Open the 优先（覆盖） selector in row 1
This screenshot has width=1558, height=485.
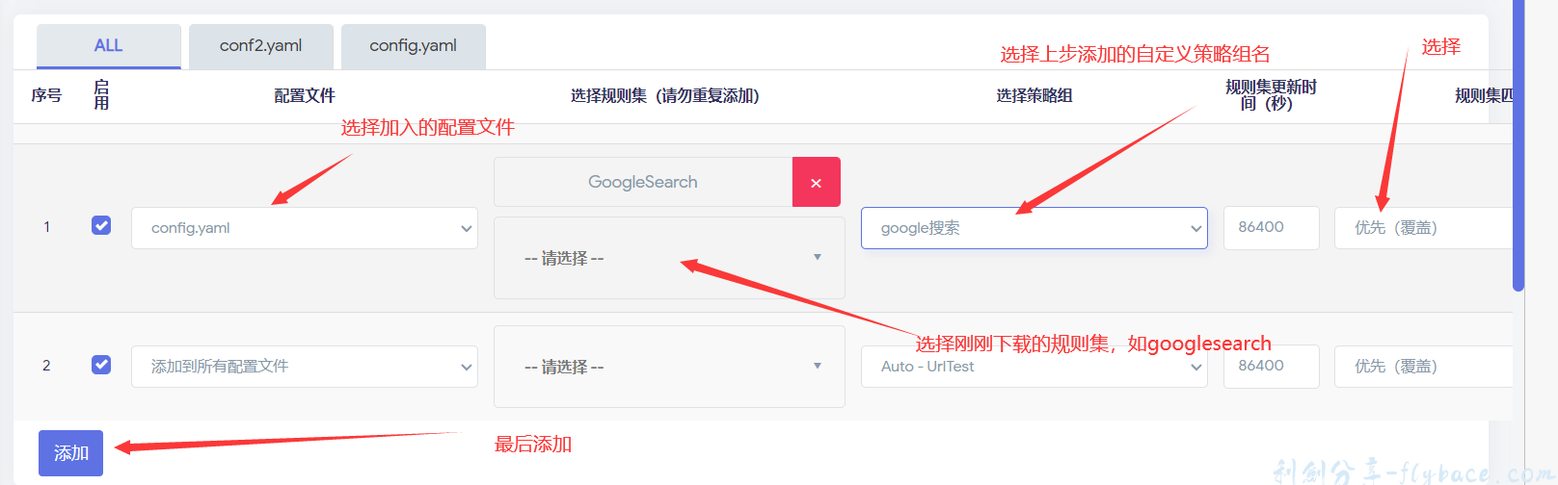pyautogui.click(x=1422, y=228)
